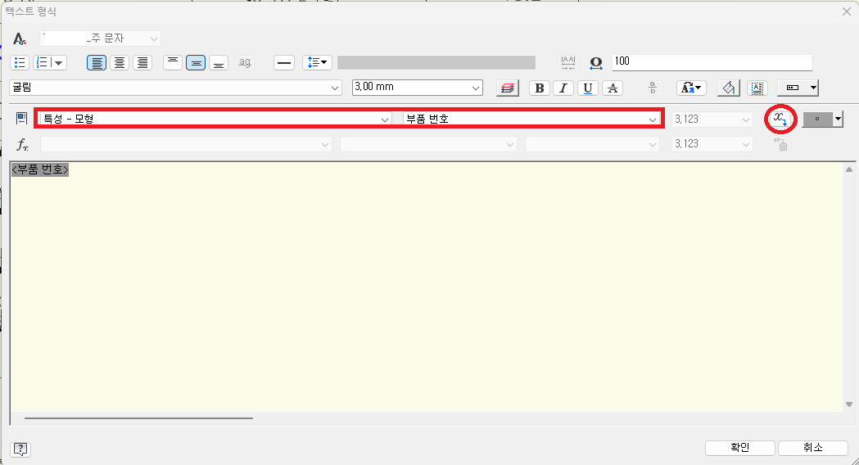Toggle underline formatting
859x465 pixels.
(x=587, y=88)
